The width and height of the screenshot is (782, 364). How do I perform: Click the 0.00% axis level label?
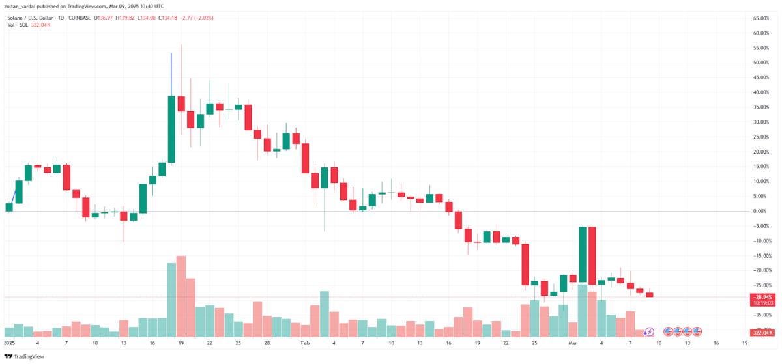[760, 211]
